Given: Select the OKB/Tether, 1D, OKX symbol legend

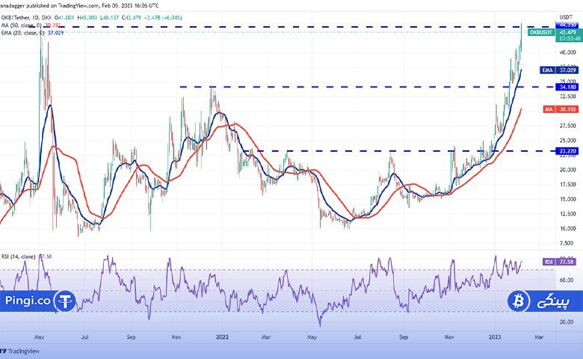Looking at the screenshot, I should 26,17.
